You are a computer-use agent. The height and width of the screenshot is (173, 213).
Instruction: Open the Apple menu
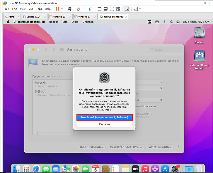coord(8,22)
